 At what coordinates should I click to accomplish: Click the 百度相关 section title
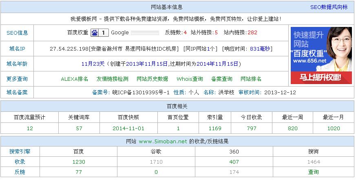coord(177,107)
